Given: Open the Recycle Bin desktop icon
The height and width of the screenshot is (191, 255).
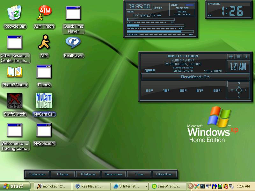Looking at the screenshot, I should click(14, 13).
